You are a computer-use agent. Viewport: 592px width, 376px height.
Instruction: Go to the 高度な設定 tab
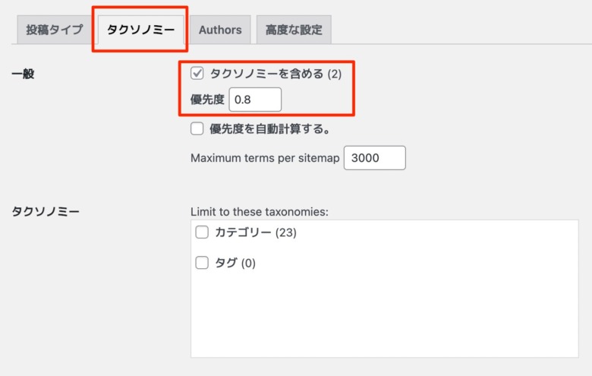[294, 30]
